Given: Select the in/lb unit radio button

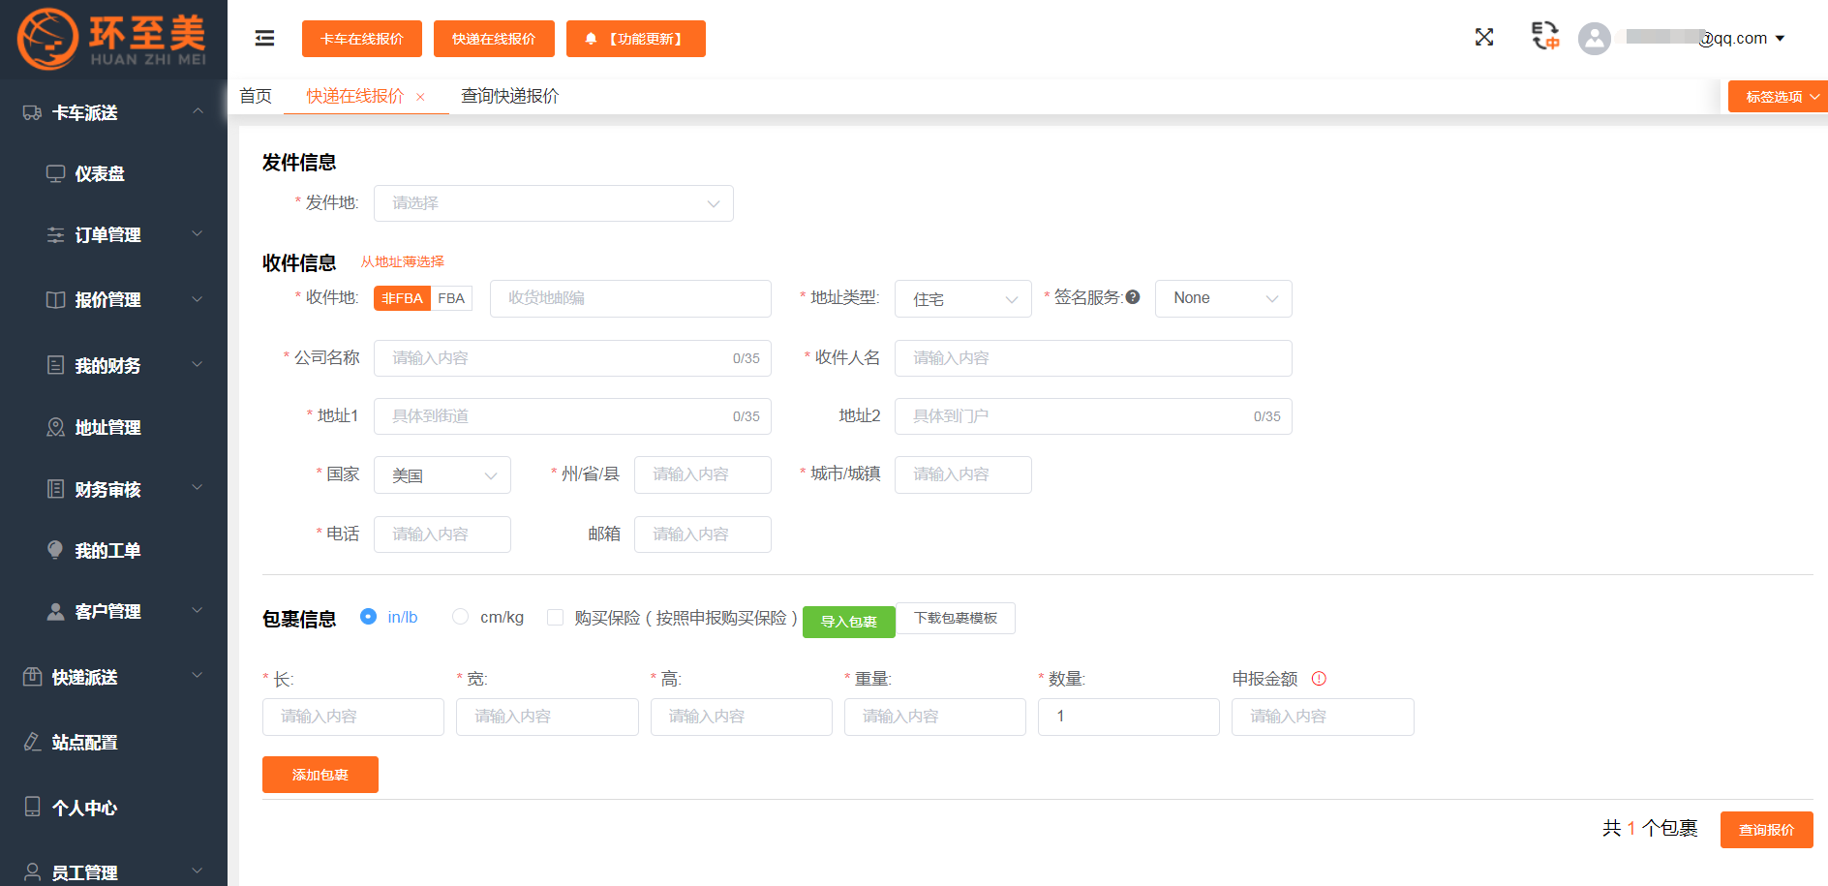Looking at the screenshot, I should click(368, 617).
